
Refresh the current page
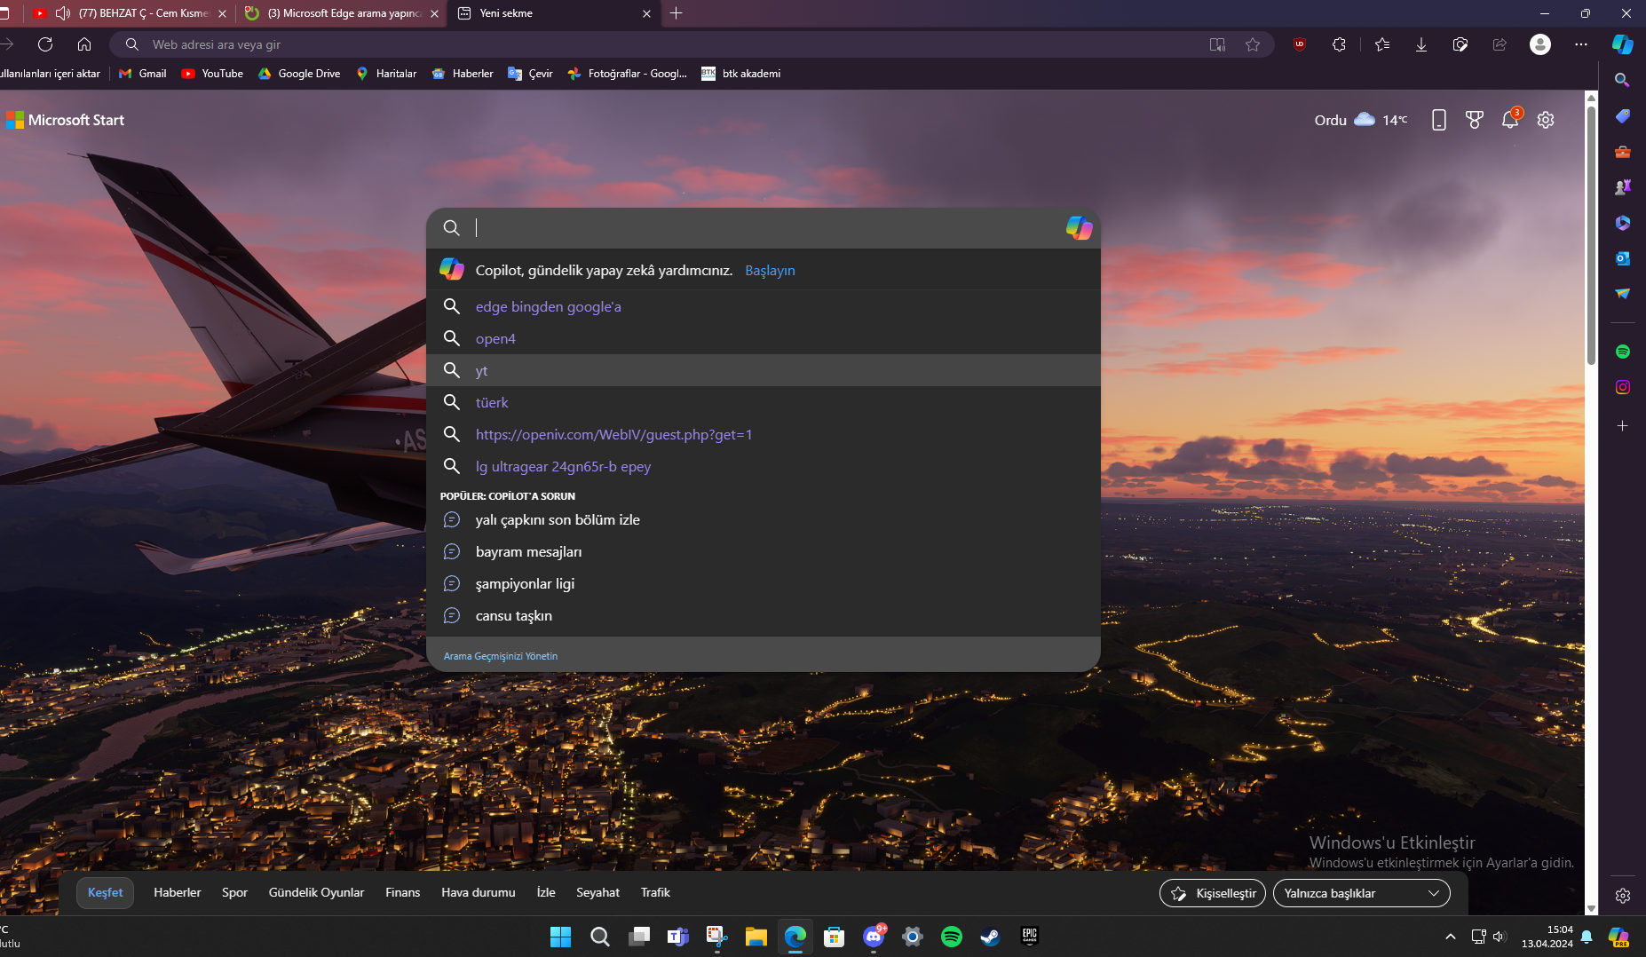coord(45,44)
